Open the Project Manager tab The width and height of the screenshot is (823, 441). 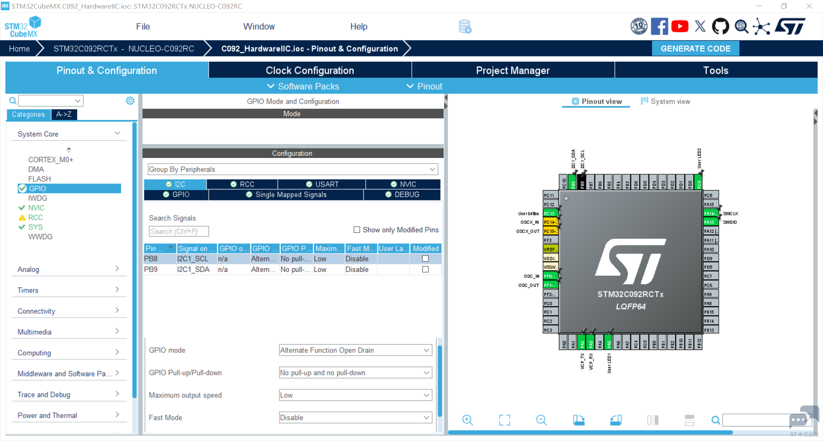point(513,70)
